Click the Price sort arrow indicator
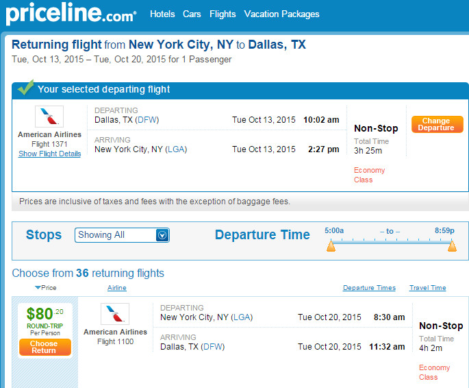This screenshot has height=388, width=469. tap(38, 287)
